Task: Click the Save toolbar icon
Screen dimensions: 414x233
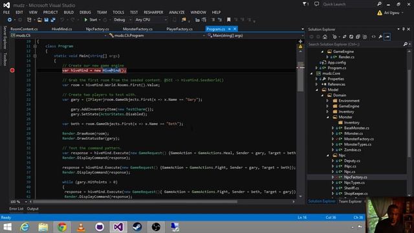Action: tap(47, 20)
